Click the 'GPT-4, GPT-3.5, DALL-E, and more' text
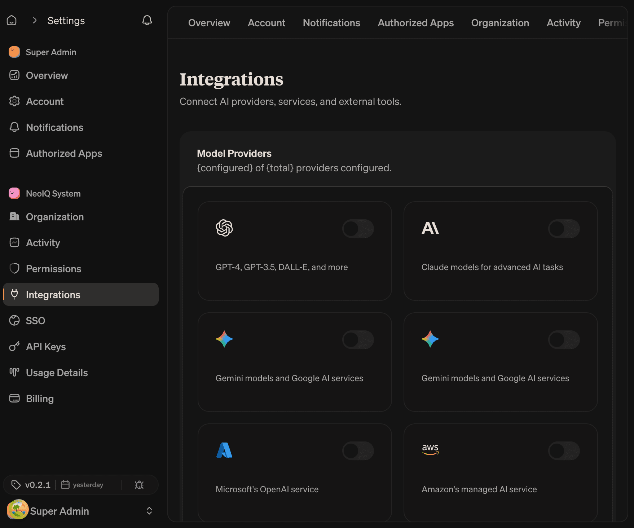This screenshot has width=634, height=528. 282,267
